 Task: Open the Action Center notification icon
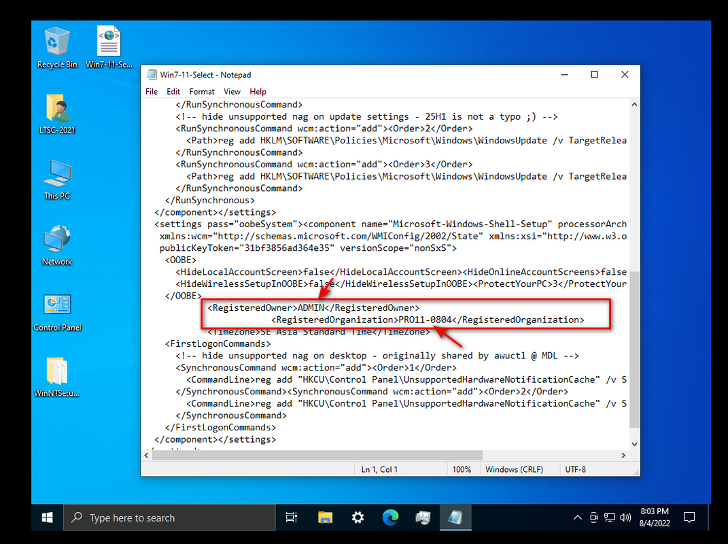coord(689,517)
